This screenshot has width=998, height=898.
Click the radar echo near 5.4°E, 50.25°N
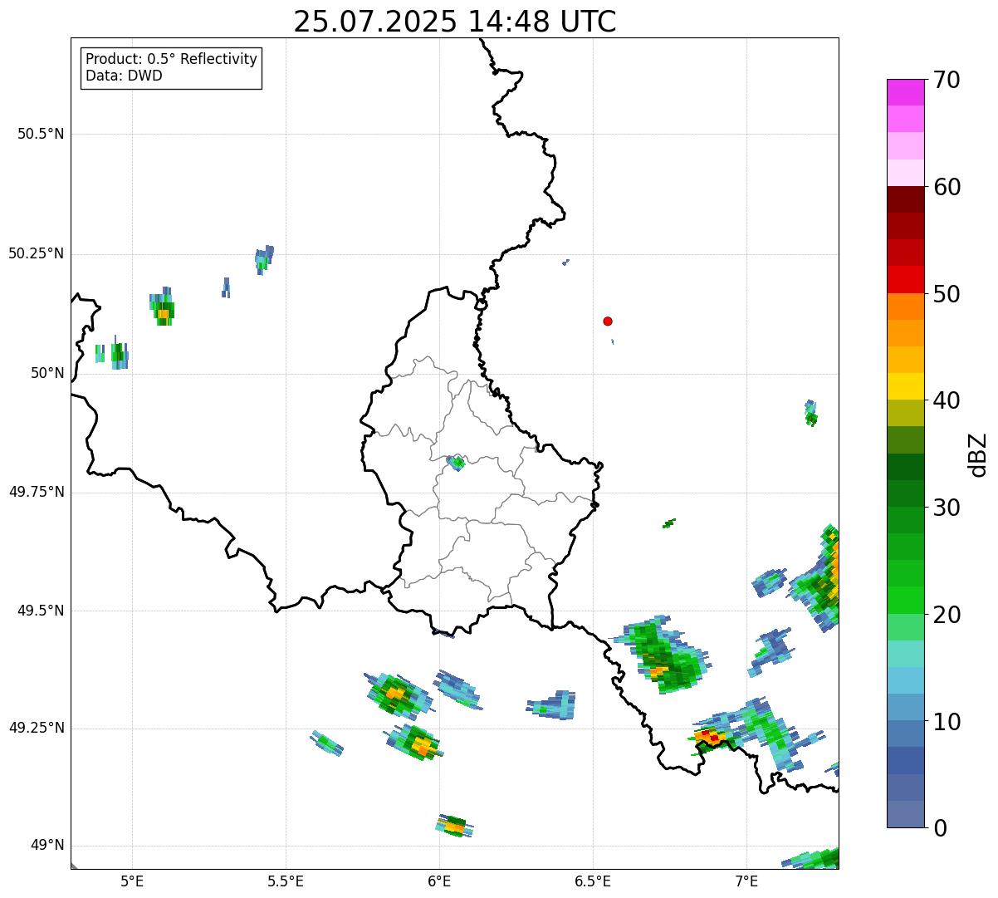tap(264, 259)
